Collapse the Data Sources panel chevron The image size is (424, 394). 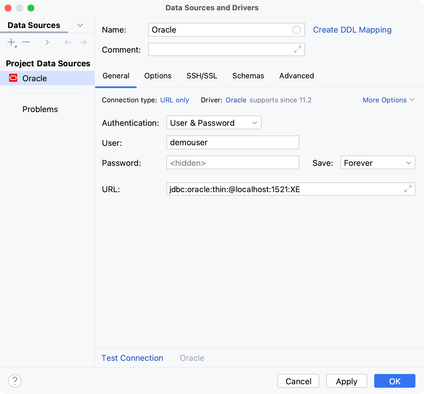[80, 25]
